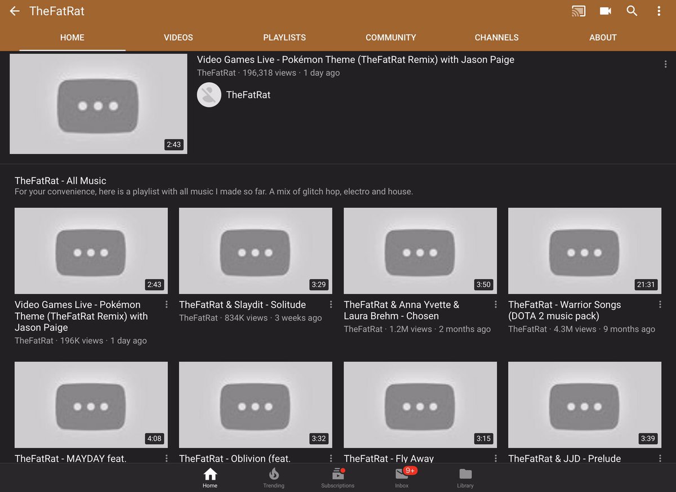Switch to the COMMUNITY tab
This screenshot has height=492, width=676.
click(391, 38)
